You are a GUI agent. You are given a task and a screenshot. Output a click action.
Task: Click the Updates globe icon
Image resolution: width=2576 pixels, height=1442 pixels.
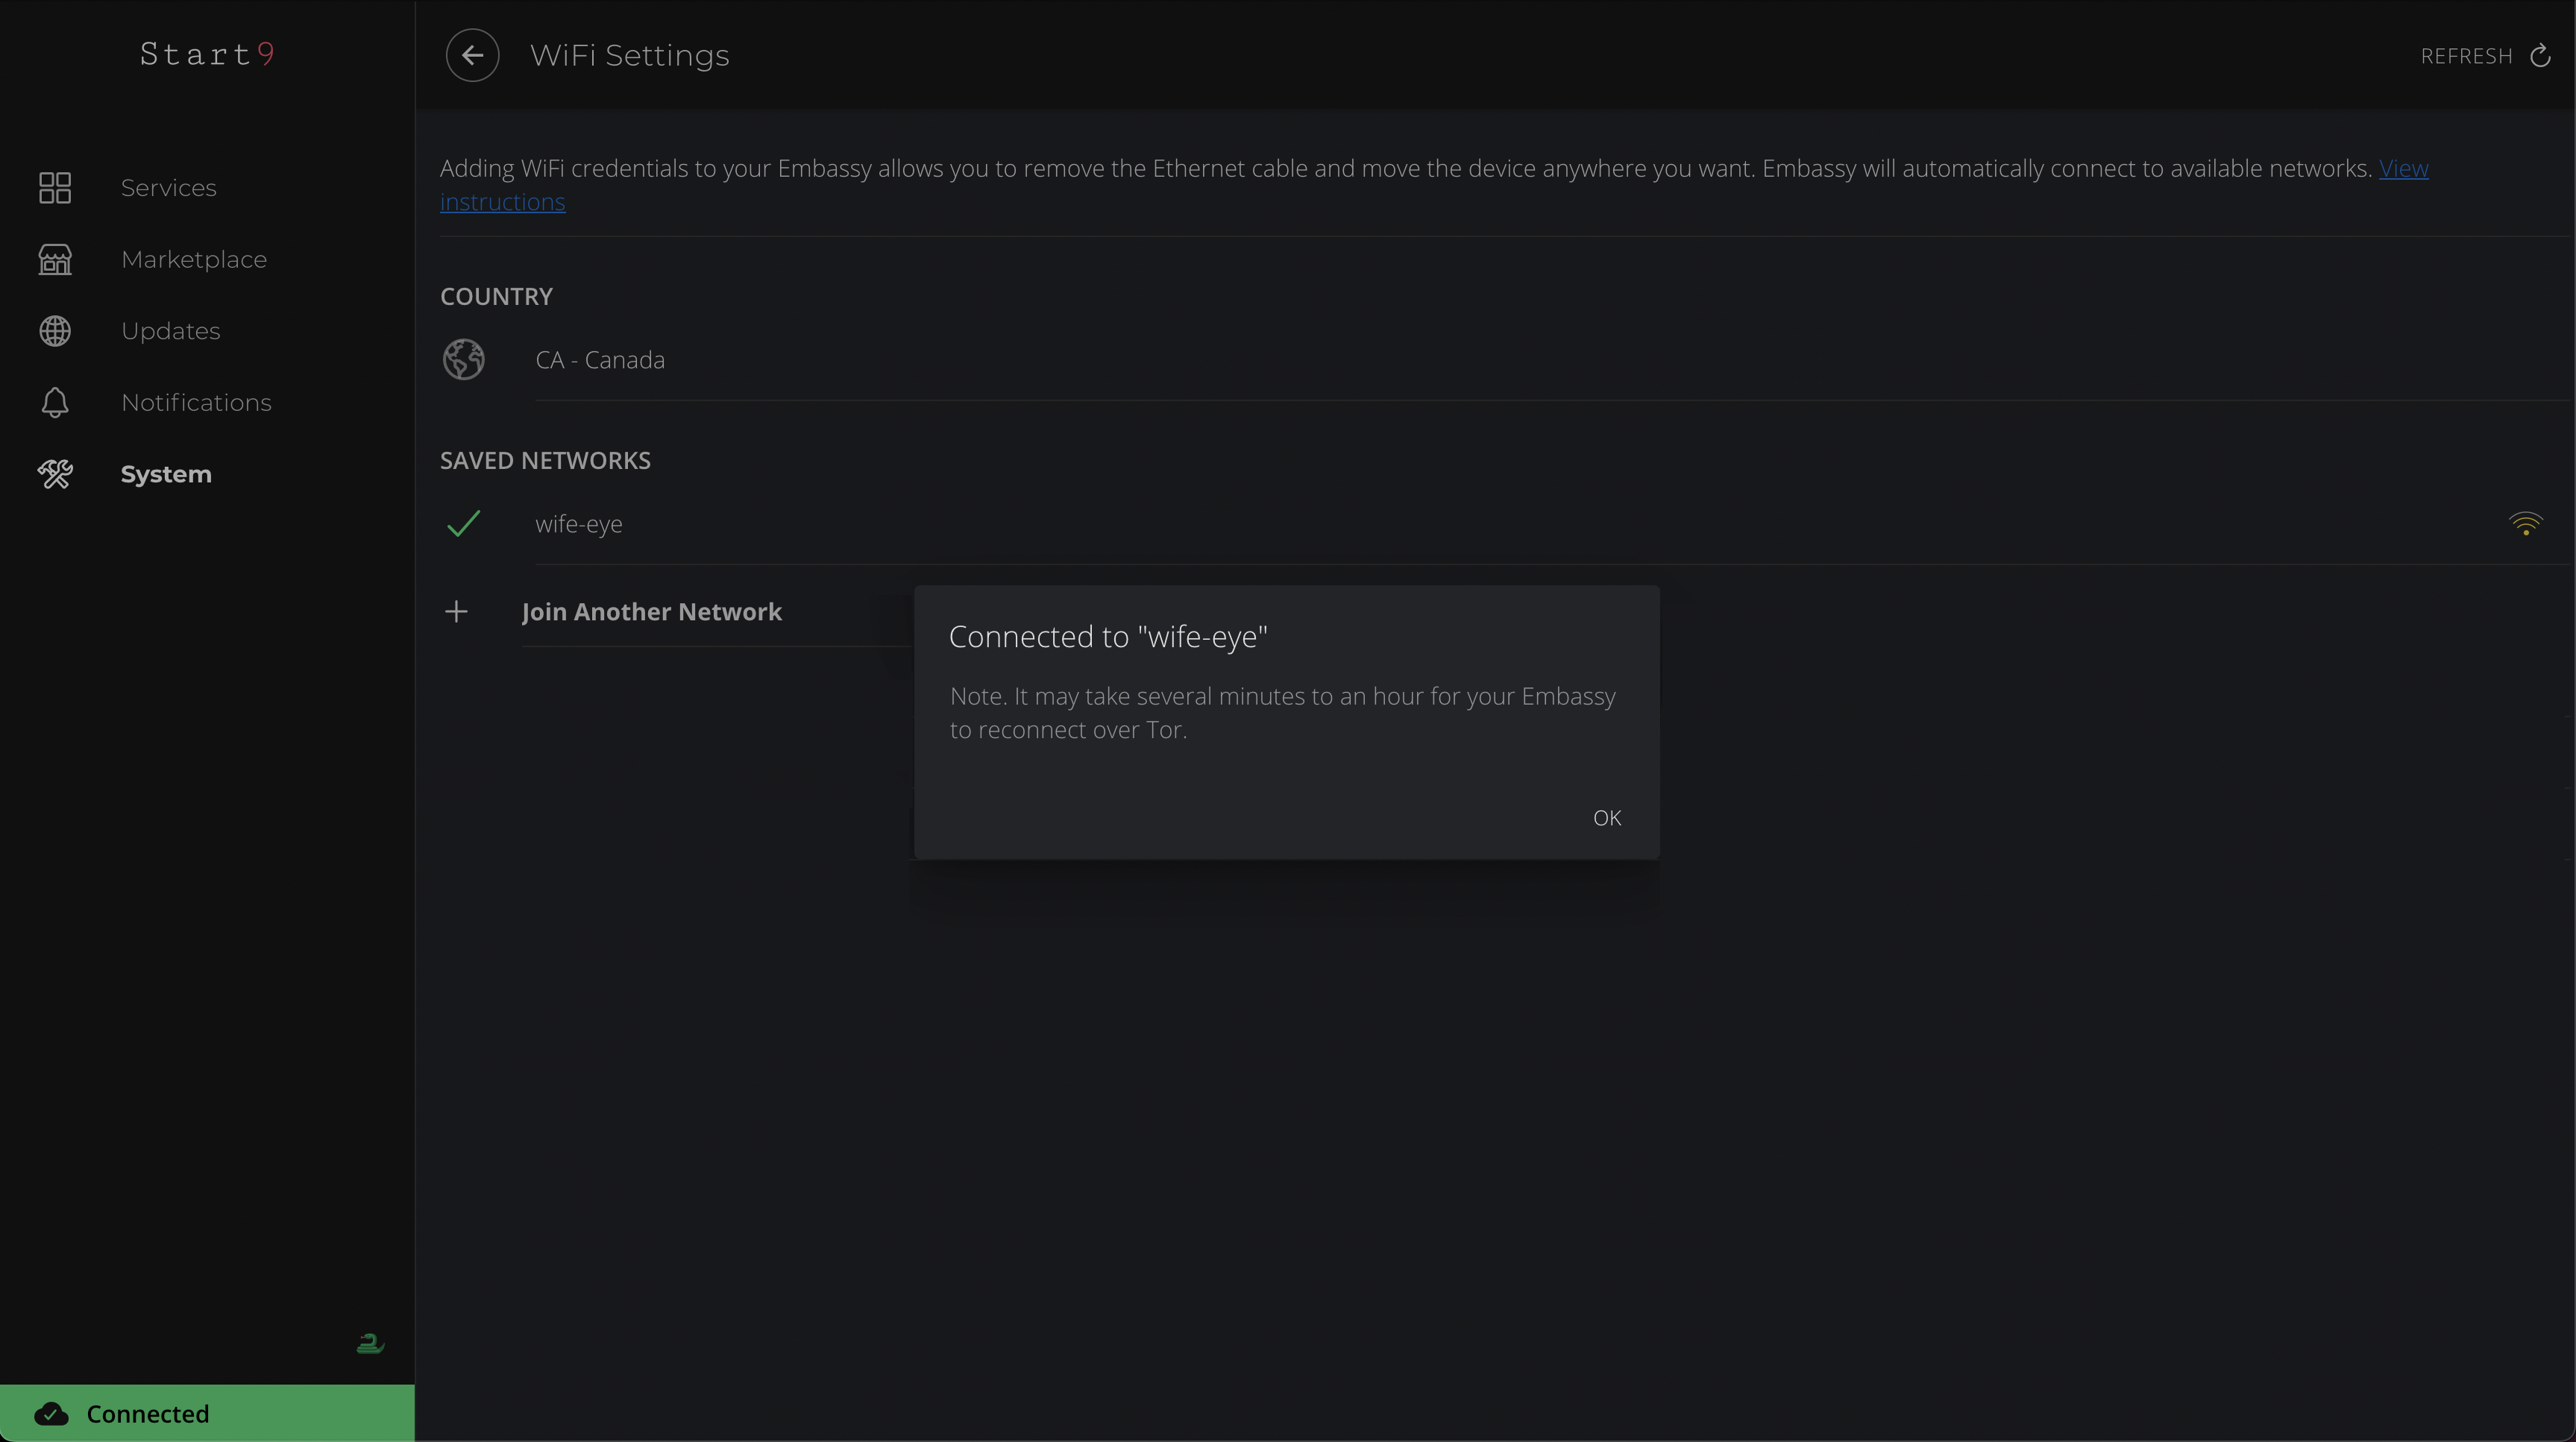55,331
